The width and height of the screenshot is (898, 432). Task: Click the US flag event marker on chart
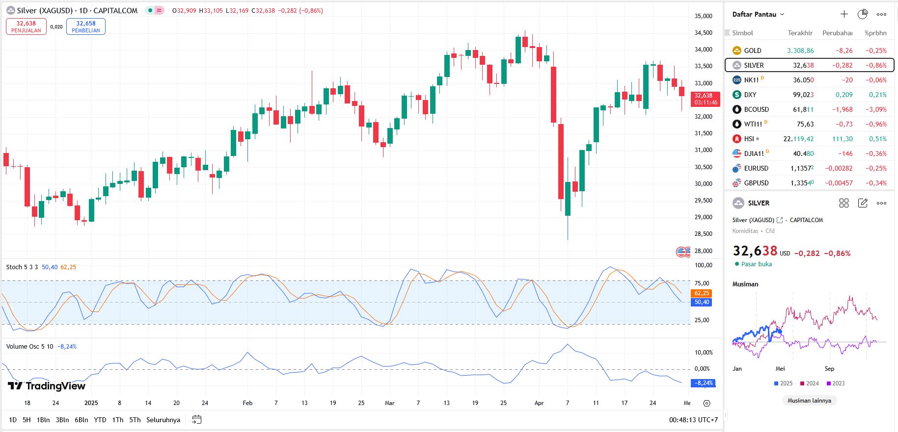pyautogui.click(x=682, y=252)
